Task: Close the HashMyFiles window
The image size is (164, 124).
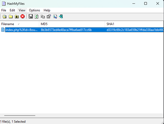Action: pyautogui.click(x=158, y=4)
